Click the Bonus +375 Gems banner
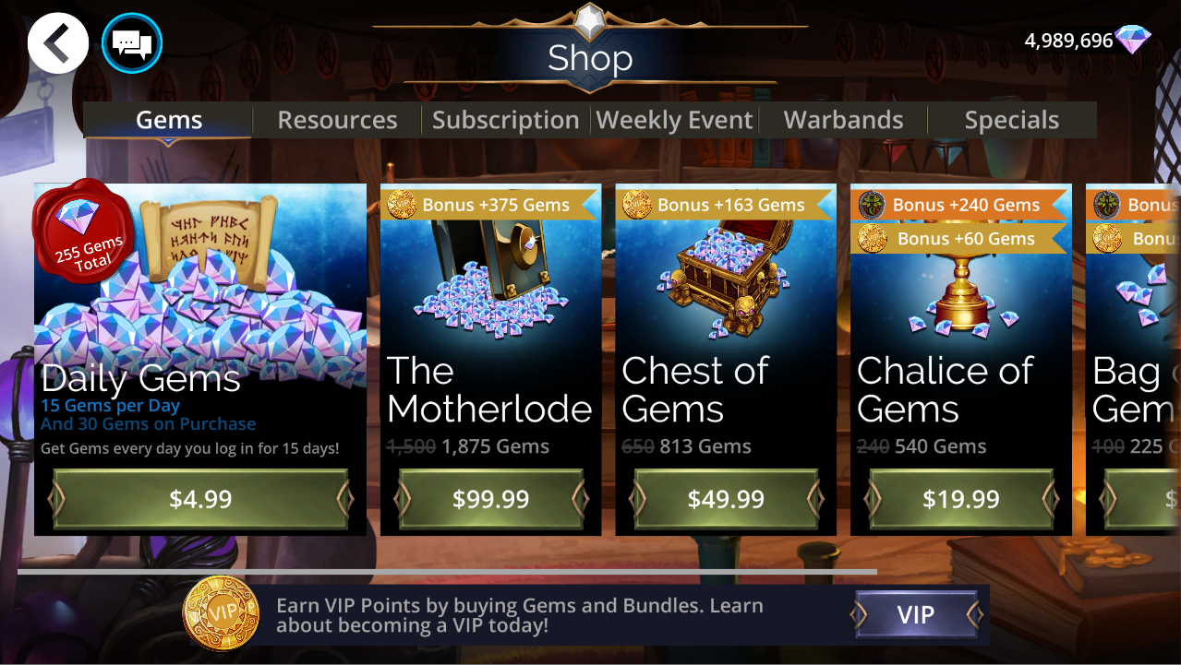This screenshot has width=1181, height=665. tap(490, 205)
